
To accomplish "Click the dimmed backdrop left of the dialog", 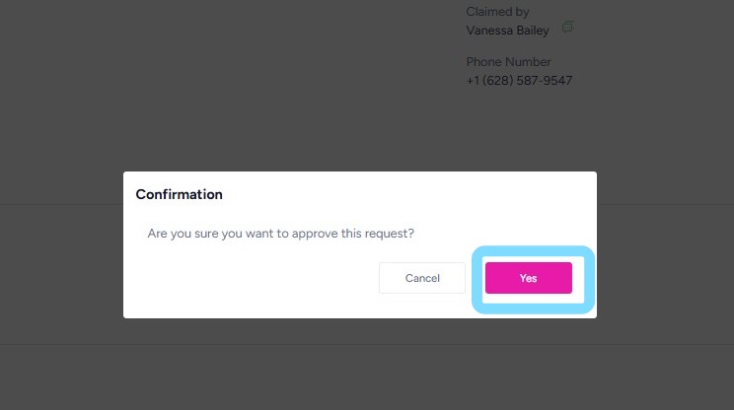I will click(x=59, y=246).
